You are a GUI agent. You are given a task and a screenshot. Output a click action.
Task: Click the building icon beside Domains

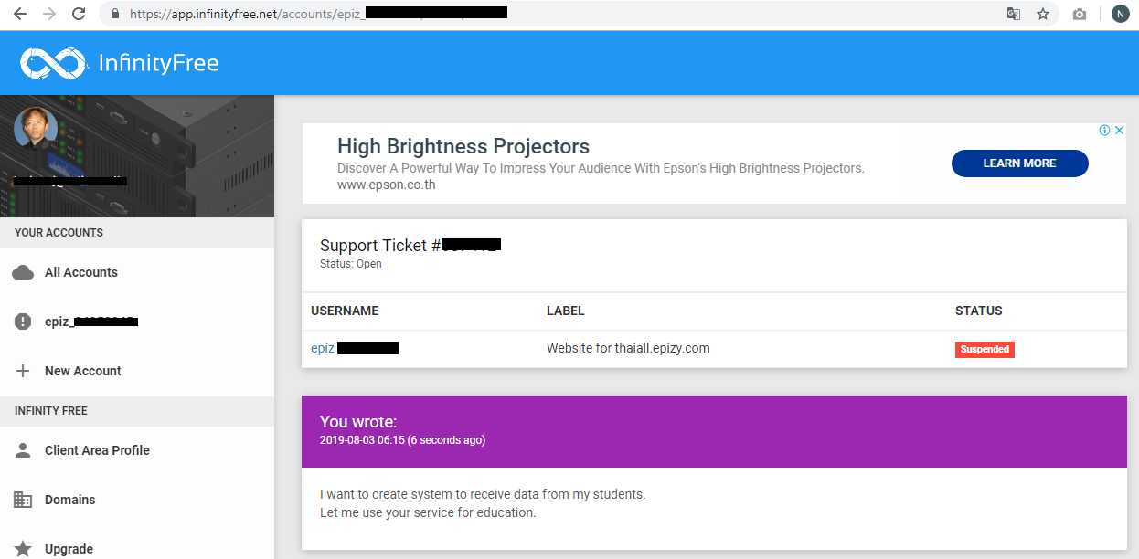pos(23,500)
